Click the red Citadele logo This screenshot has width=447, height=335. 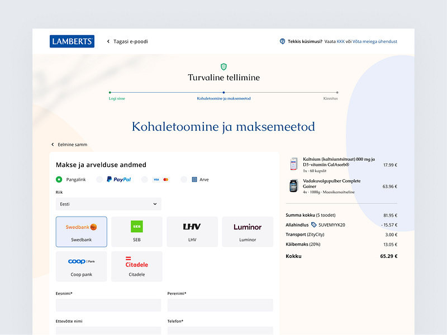[x=137, y=262]
